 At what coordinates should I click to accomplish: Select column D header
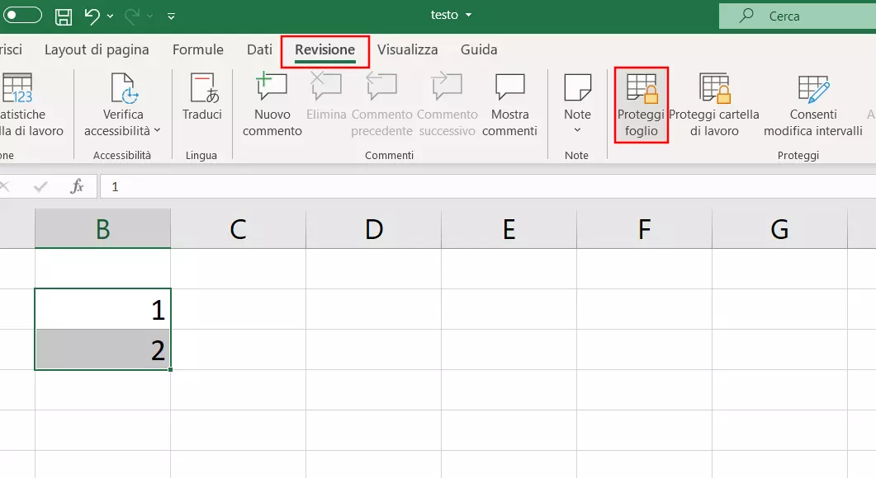(x=374, y=228)
